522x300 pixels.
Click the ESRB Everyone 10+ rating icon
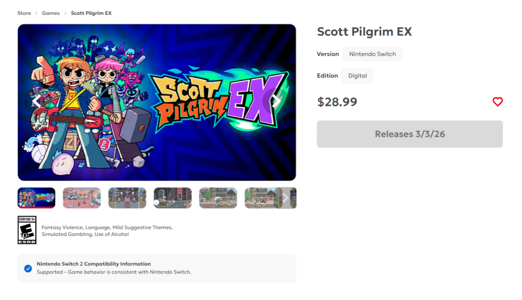click(27, 230)
